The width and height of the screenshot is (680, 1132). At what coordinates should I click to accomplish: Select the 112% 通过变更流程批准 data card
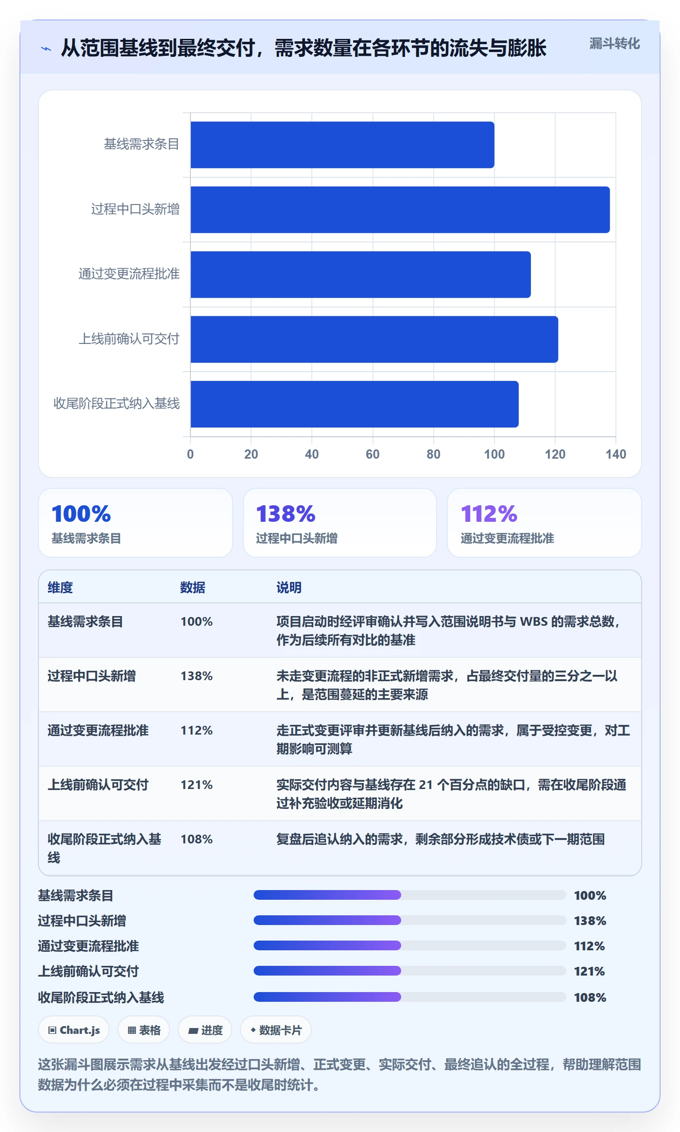544,523
